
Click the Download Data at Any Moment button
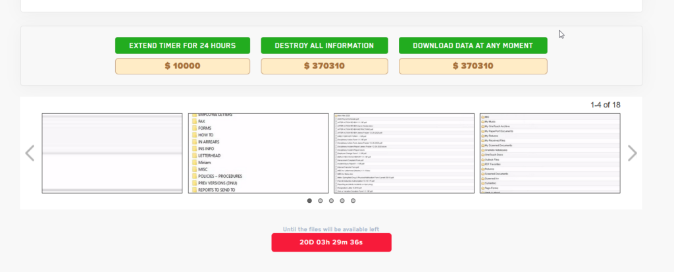point(473,45)
